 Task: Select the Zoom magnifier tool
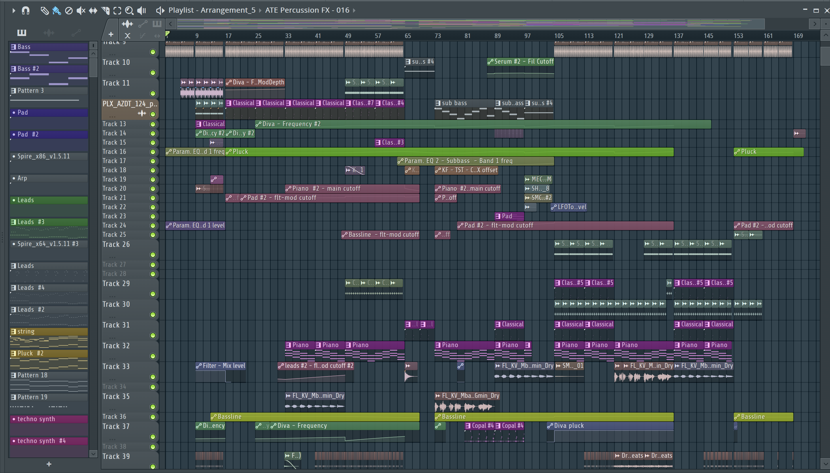[129, 11]
